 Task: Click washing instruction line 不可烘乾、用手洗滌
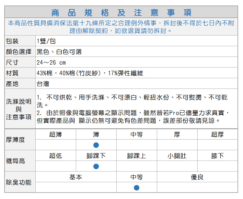(x=132, y=101)
